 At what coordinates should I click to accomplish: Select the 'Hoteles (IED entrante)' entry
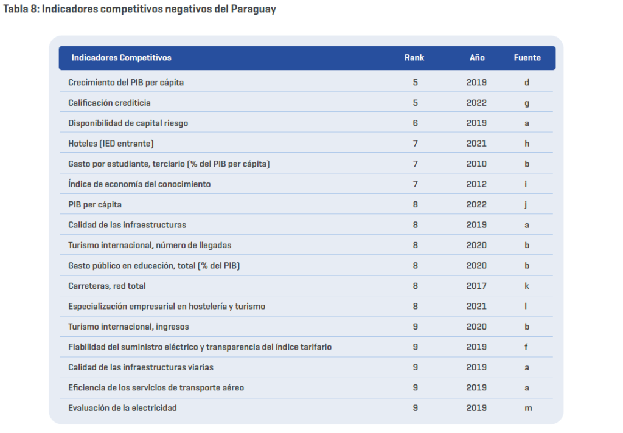111,144
